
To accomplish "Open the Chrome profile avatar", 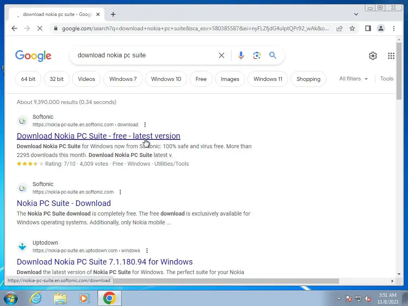I will coord(381,28).
